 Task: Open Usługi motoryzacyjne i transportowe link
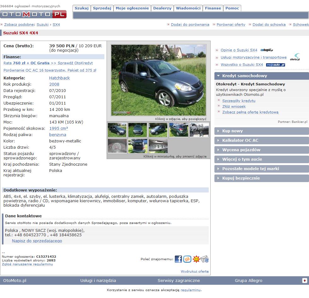click(254, 57)
